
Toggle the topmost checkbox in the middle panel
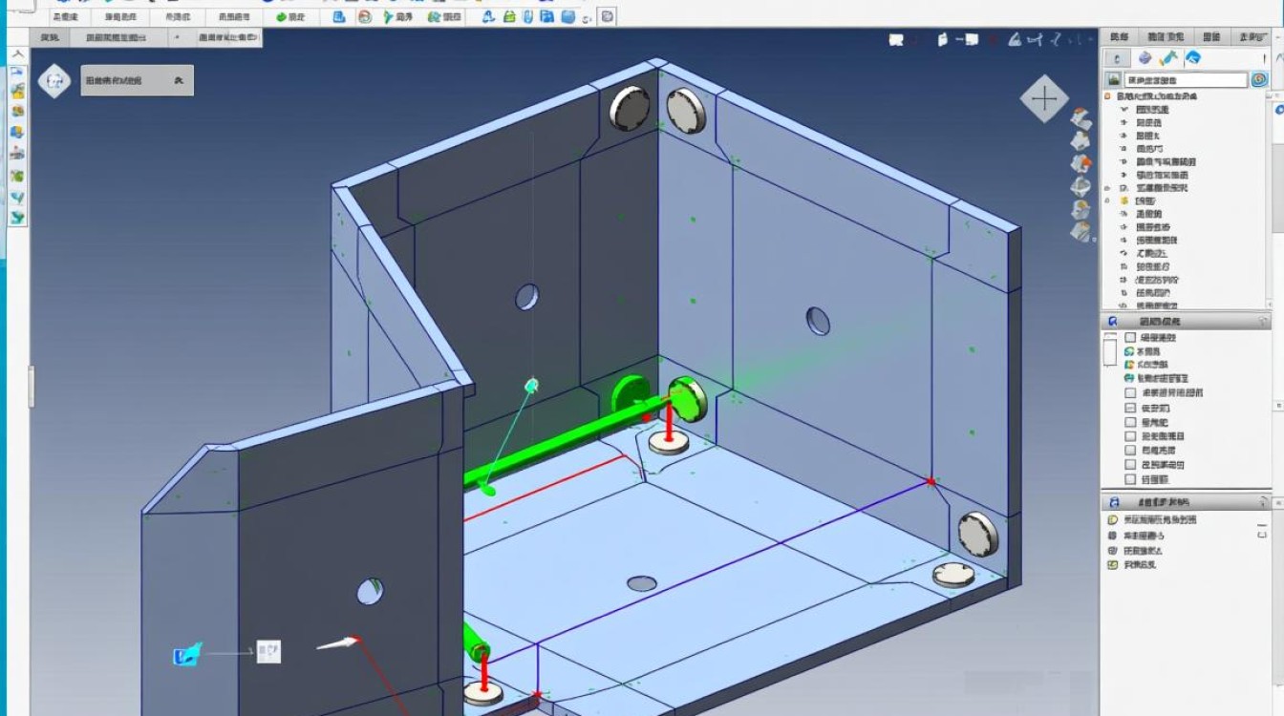[x=1130, y=338]
